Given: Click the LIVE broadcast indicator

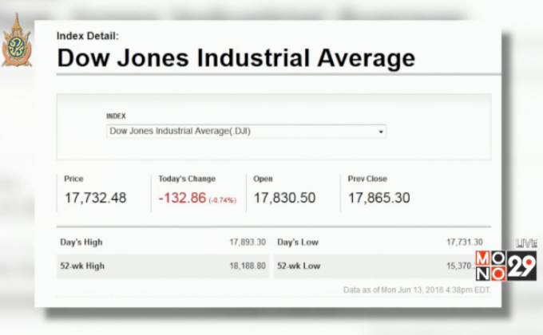Looking at the screenshot, I should (x=526, y=242).
